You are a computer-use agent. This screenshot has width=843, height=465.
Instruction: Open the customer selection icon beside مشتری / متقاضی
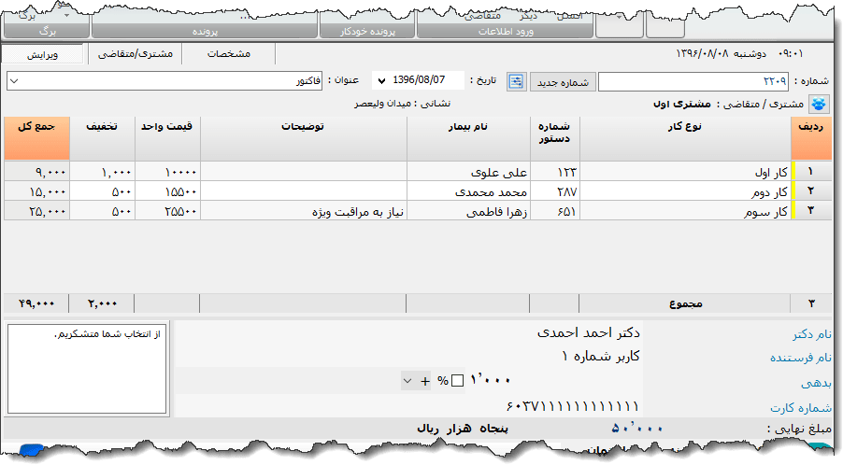(819, 104)
